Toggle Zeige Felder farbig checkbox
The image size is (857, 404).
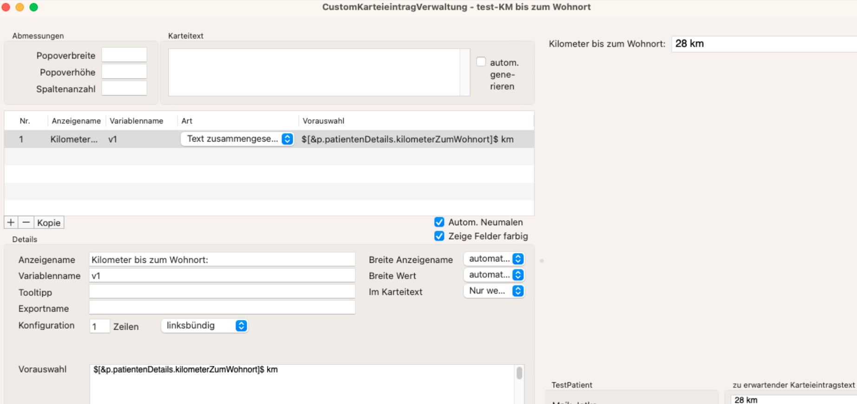(x=439, y=236)
